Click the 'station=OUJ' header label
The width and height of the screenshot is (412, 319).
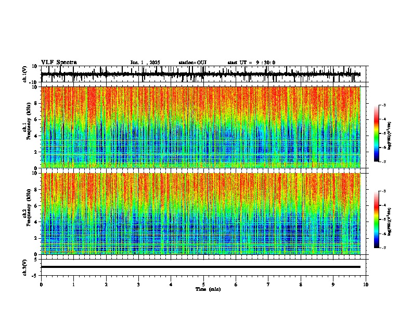192,63
